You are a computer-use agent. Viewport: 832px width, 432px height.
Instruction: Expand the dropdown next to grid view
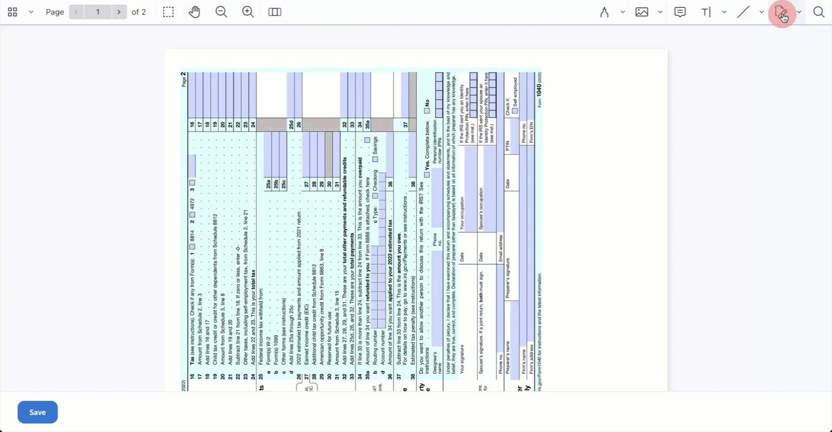31,12
